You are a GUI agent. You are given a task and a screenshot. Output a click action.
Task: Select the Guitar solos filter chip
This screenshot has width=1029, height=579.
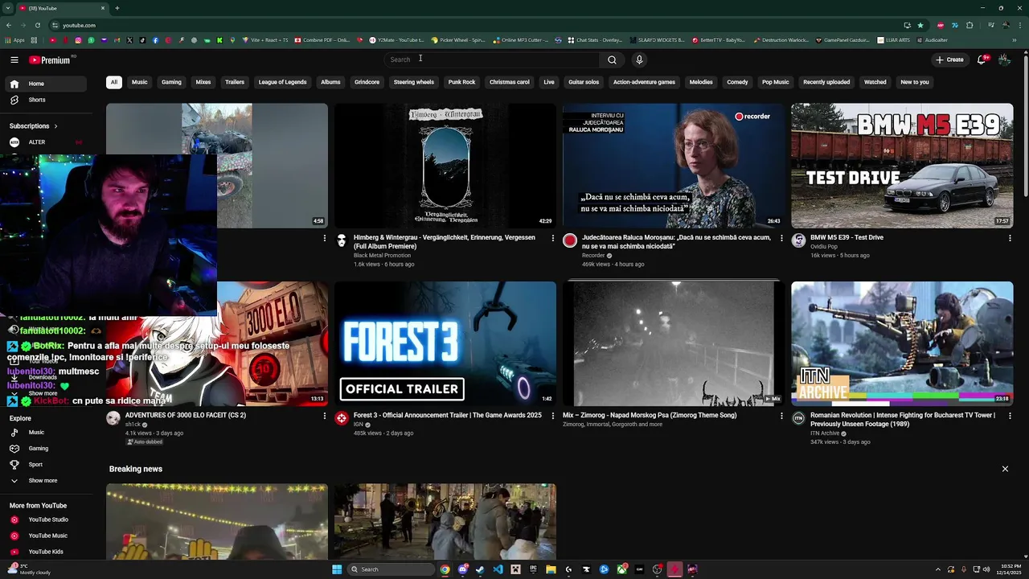[x=584, y=82]
